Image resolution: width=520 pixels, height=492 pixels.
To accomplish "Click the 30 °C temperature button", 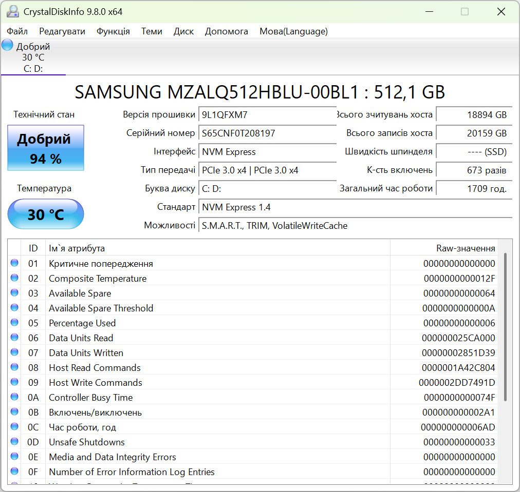I will [x=46, y=214].
